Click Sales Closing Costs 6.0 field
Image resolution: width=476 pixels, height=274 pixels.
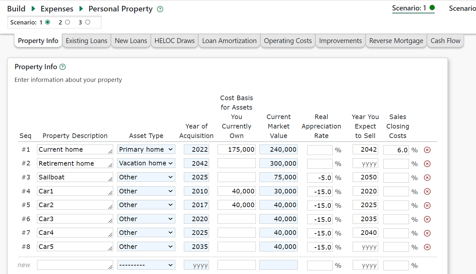click(x=396, y=150)
